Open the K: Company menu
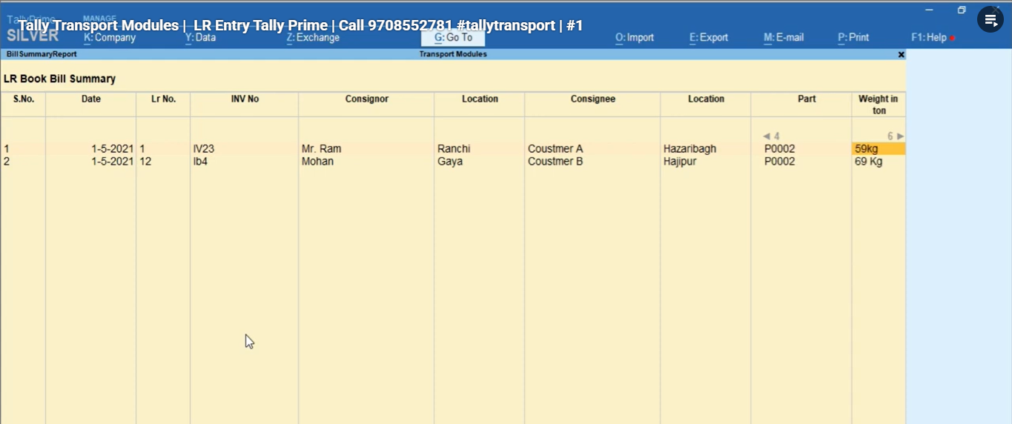 tap(110, 38)
